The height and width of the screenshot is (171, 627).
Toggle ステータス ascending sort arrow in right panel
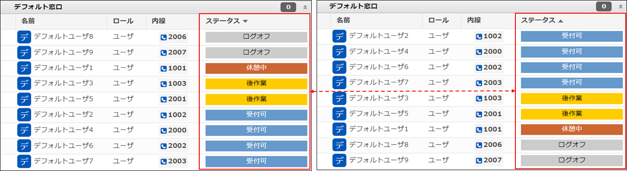point(561,21)
